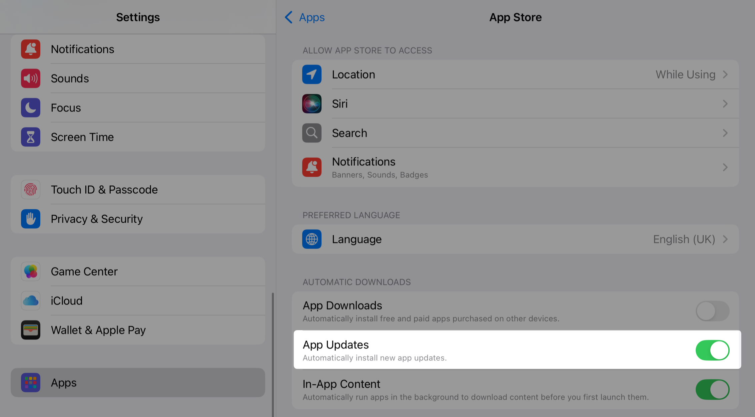Tap the Wallet & Apple Pay icon
The image size is (755, 417).
tap(31, 330)
